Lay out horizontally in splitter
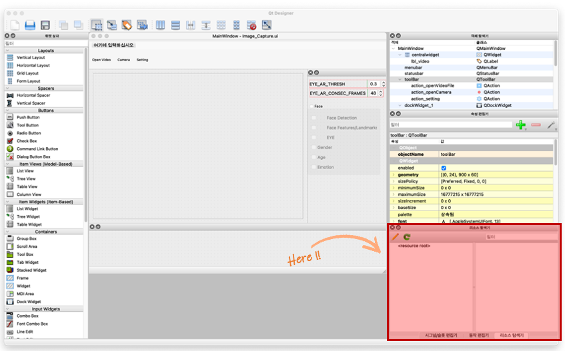565x351 pixels. point(191,25)
